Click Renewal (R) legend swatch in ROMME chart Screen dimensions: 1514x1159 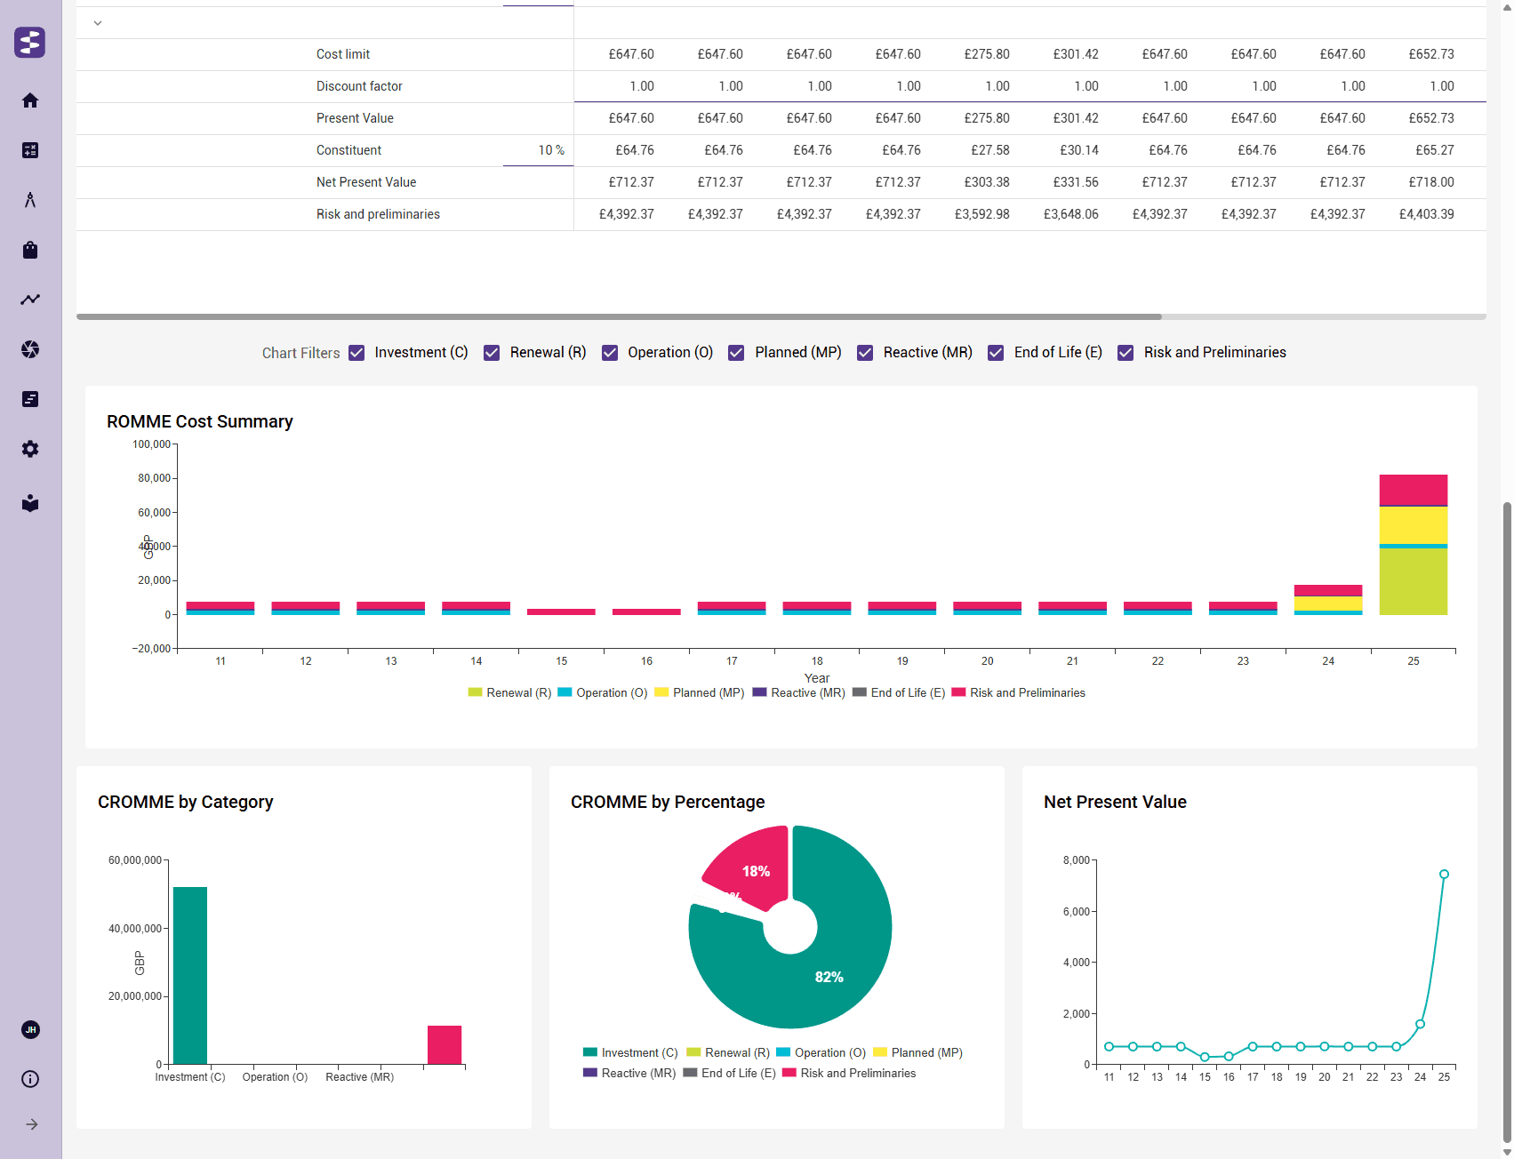click(x=475, y=692)
